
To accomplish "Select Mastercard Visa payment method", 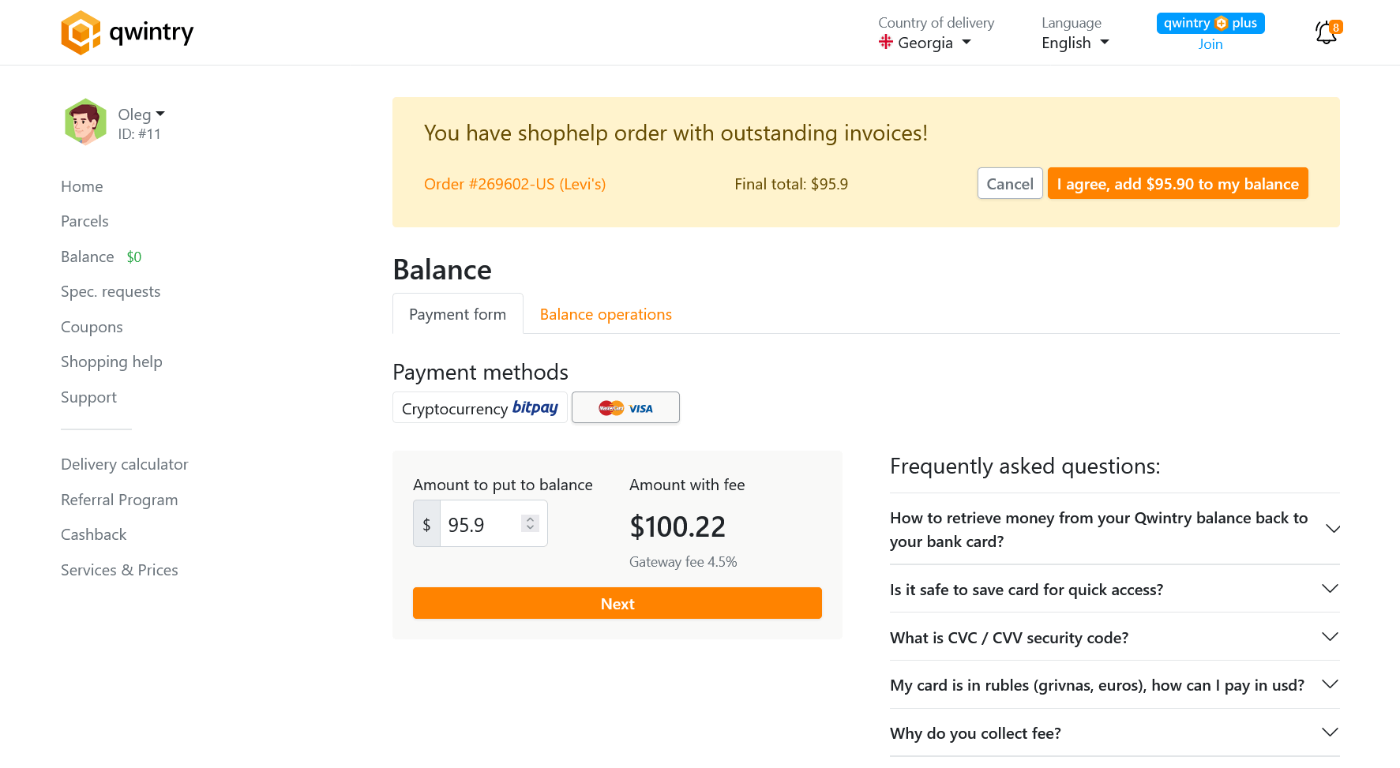I will click(625, 408).
